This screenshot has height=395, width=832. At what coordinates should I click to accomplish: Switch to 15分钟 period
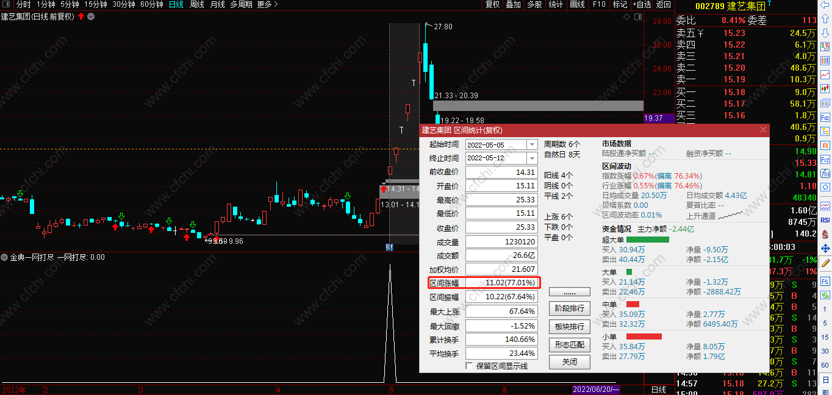[x=96, y=4]
